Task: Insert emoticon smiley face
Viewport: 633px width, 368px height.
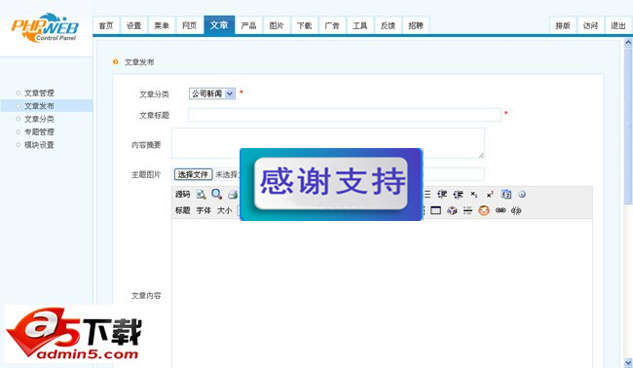Action: pos(484,210)
